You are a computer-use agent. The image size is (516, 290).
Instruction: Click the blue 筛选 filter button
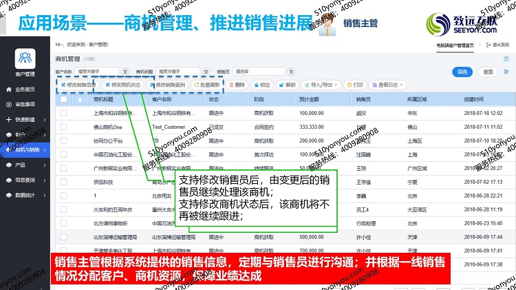(x=461, y=72)
